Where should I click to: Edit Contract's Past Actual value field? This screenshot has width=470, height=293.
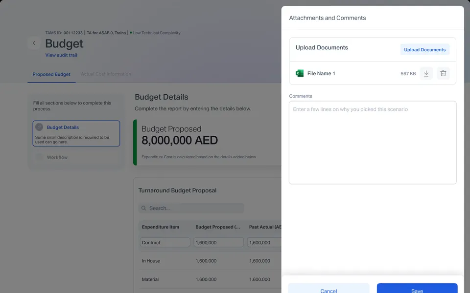(x=264, y=243)
